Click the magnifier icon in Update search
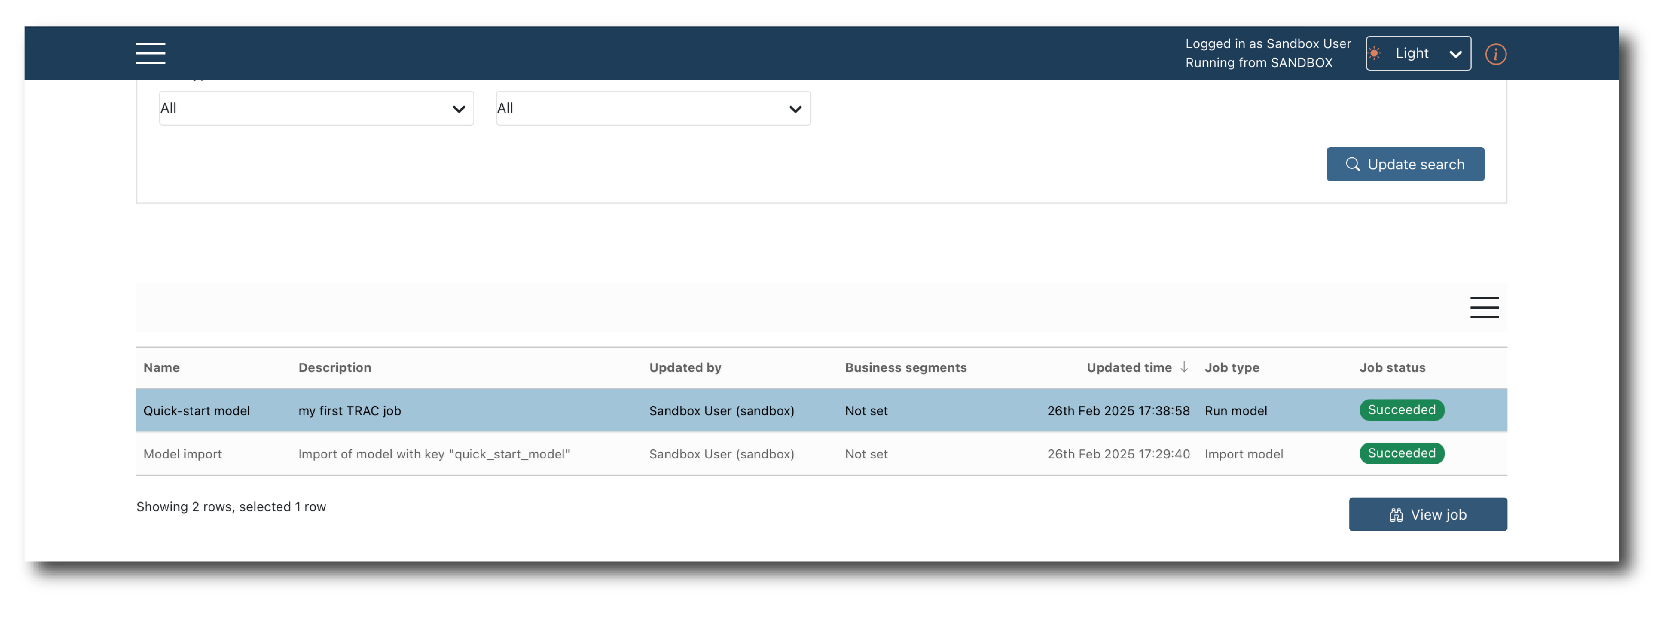 [x=1352, y=165]
